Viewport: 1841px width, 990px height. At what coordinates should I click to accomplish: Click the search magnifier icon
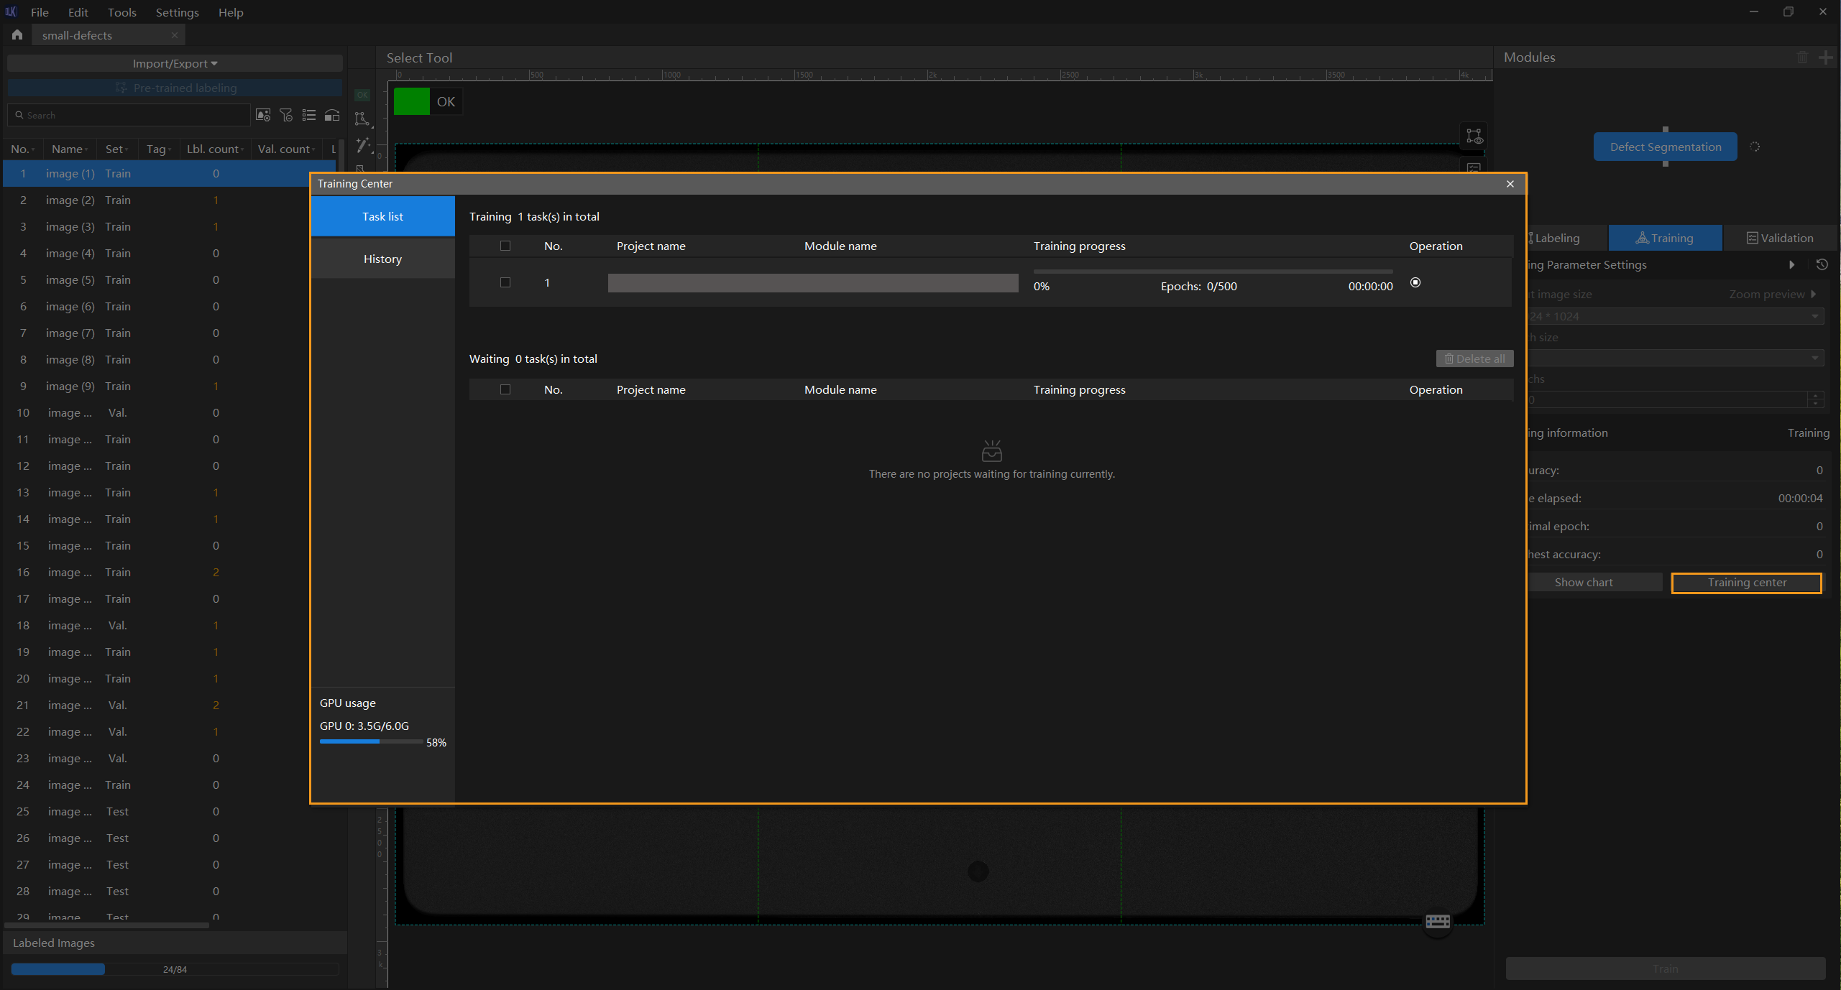[x=19, y=115]
